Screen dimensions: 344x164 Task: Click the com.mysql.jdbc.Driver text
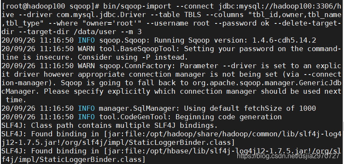101,15
